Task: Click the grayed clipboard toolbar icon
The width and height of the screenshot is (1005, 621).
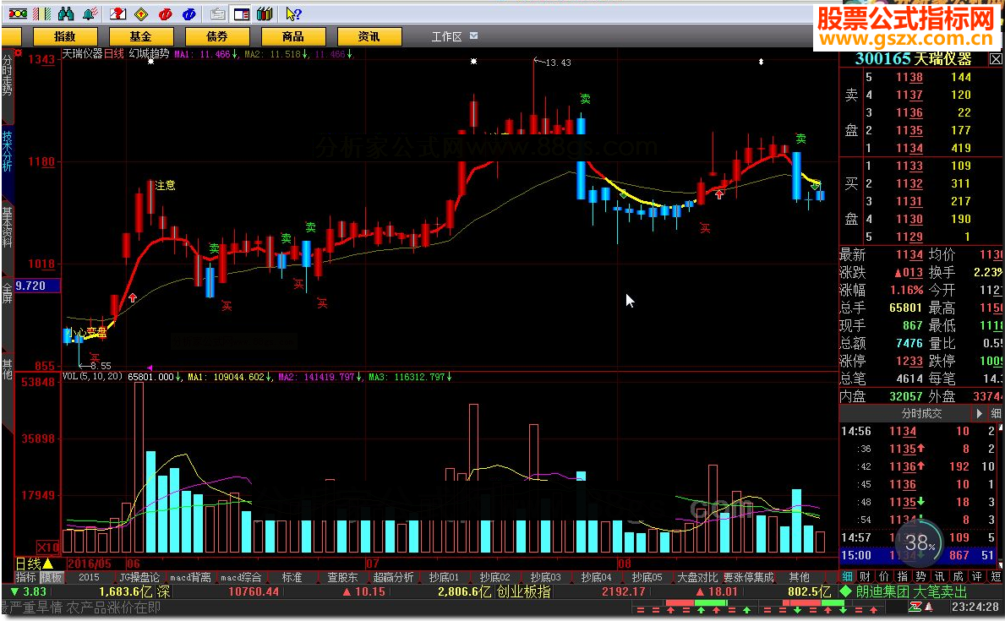Action: [x=218, y=14]
